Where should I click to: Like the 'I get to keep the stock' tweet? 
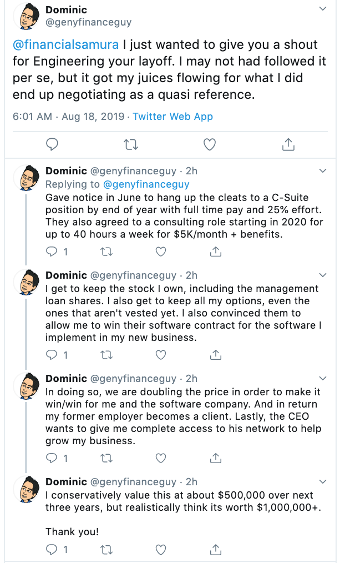pyautogui.click(x=161, y=354)
